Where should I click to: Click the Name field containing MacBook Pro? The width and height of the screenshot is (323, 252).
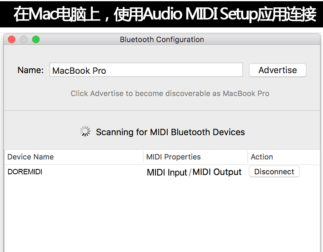pyautogui.click(x=146, y=70)
